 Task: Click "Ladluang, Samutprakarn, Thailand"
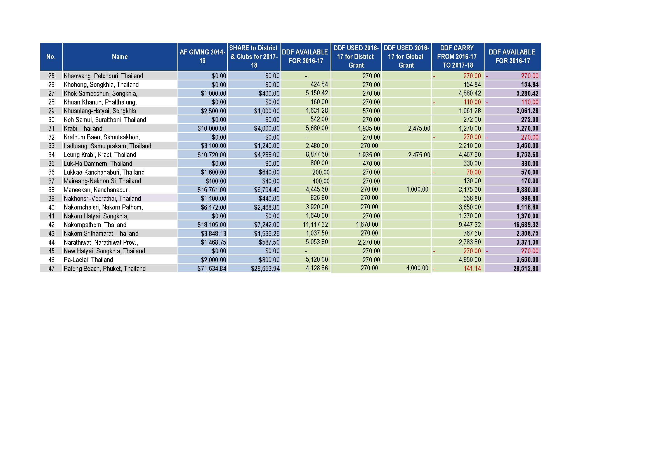[107, 146]
